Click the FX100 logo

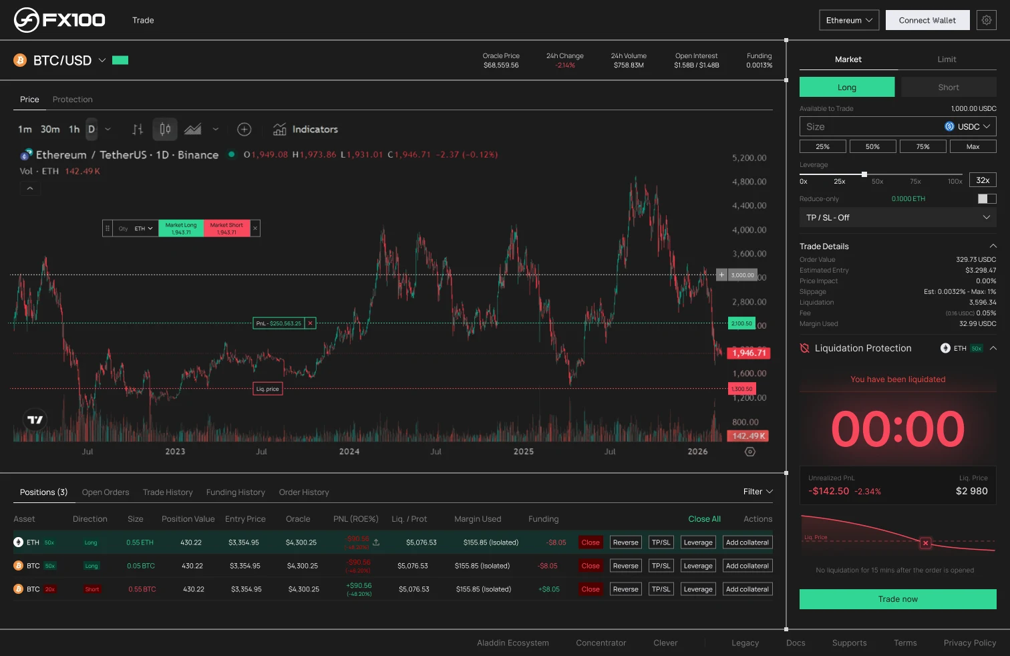click(59, 20)
